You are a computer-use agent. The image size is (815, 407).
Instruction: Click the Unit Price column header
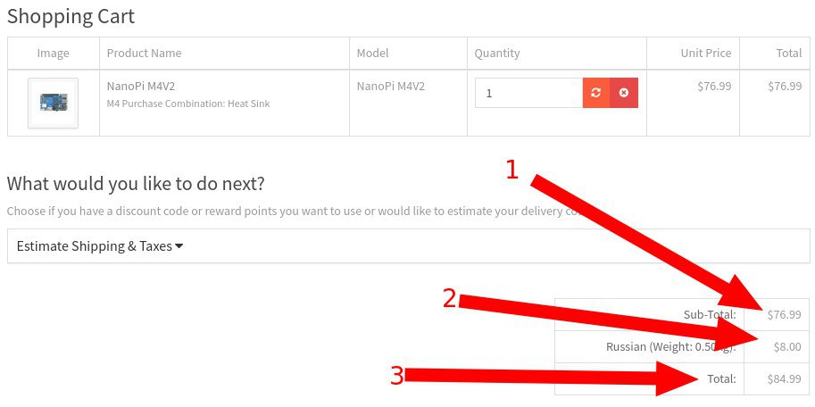pos(705,53)
